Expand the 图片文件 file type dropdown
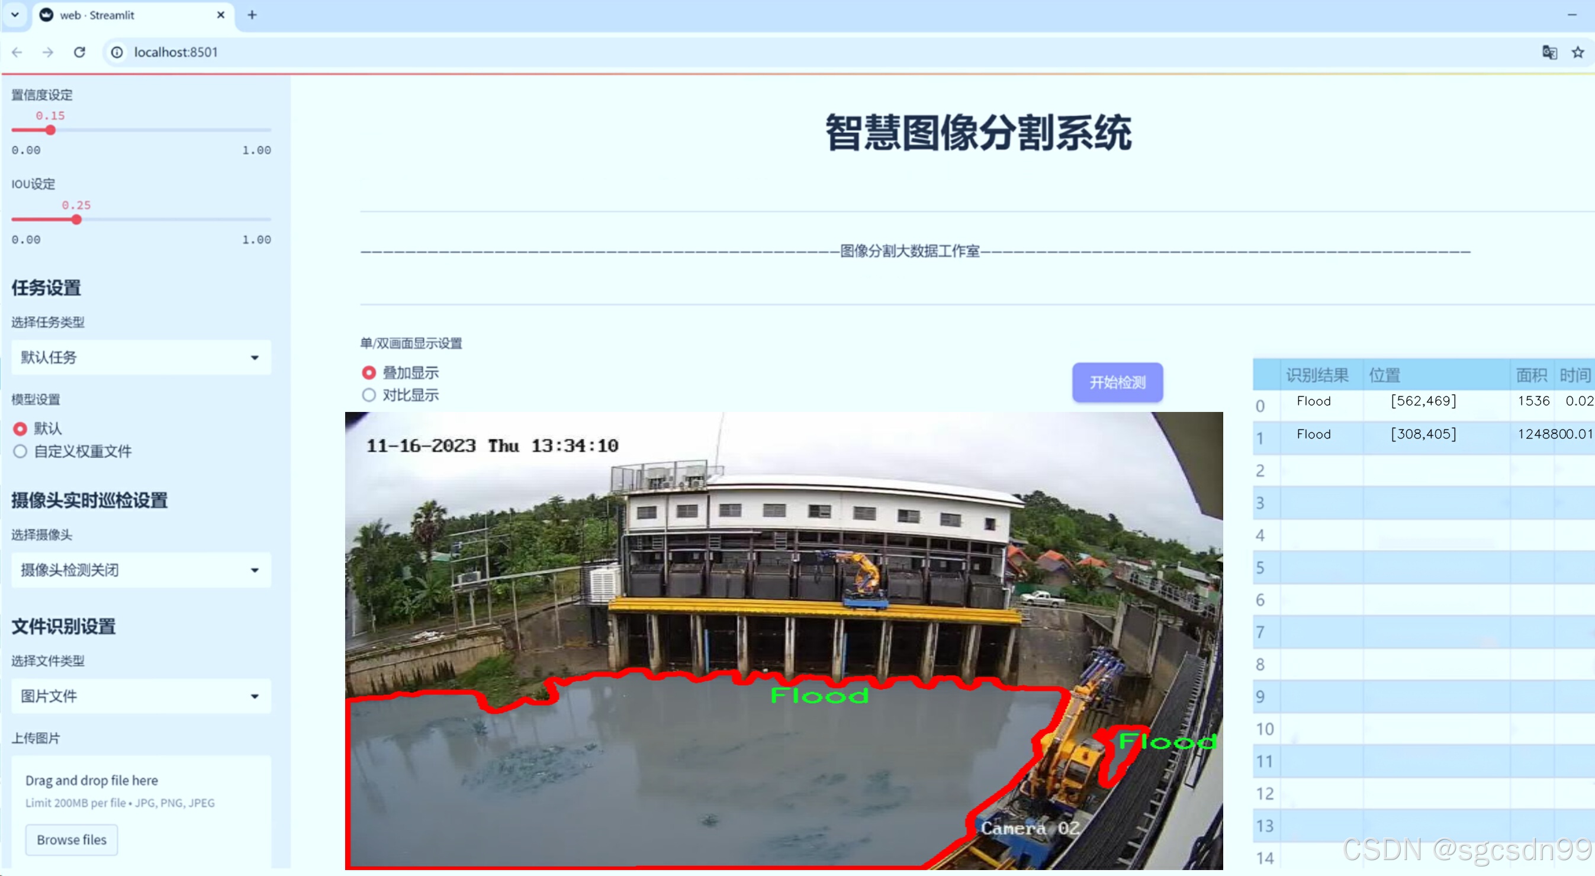Screen dimensions: 1595x876 click(141, 696)
